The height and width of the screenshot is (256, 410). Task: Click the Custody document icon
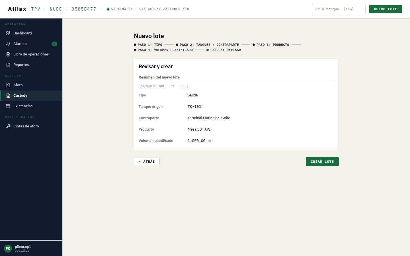tap(8, 96)
